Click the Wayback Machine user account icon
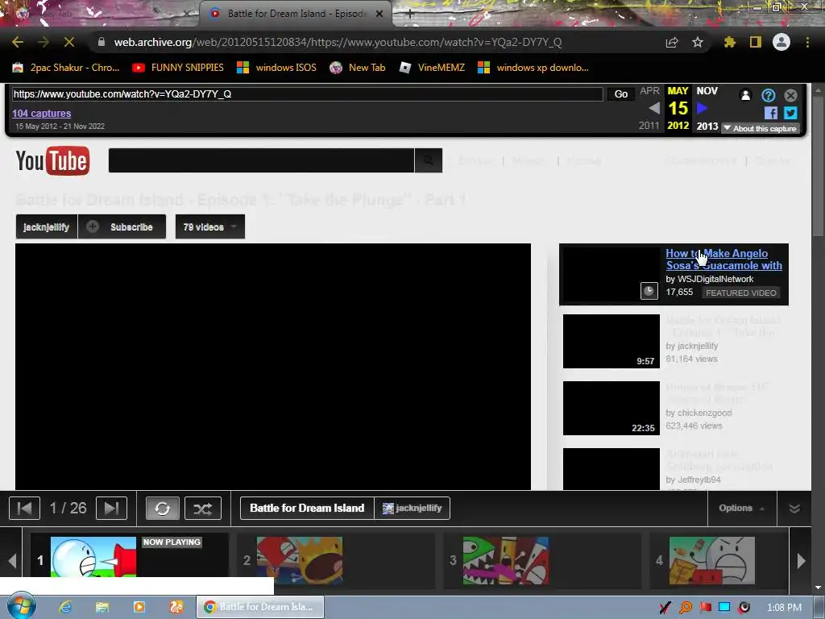The width and height of the screenshot is (825, 619). pyautogui.click(x=745, y=95)
